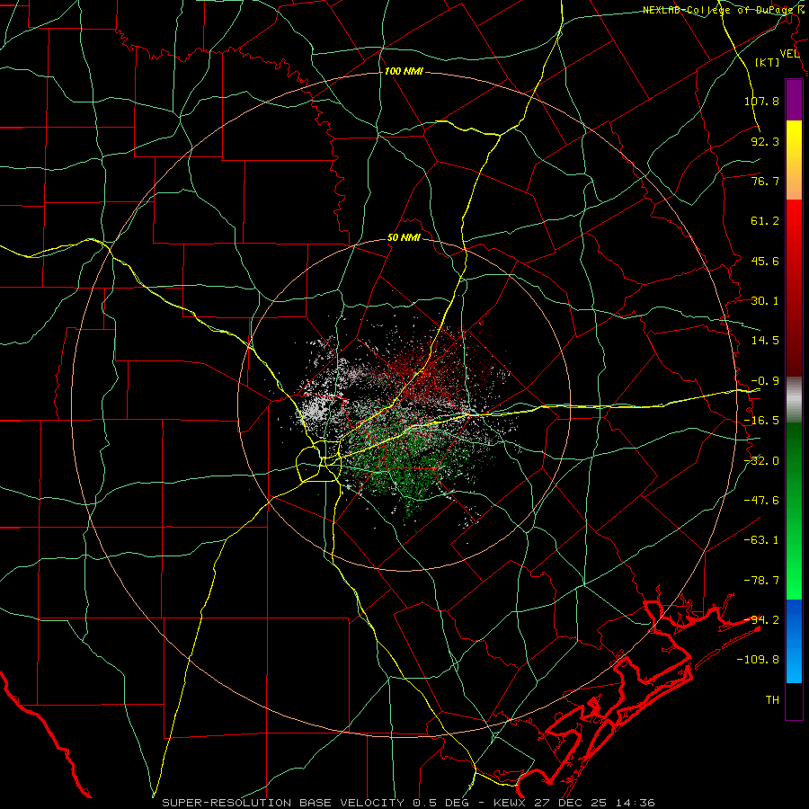Click the 100 NMI range ring label
This screenshot has width=809, height=809.
(404, 71)
